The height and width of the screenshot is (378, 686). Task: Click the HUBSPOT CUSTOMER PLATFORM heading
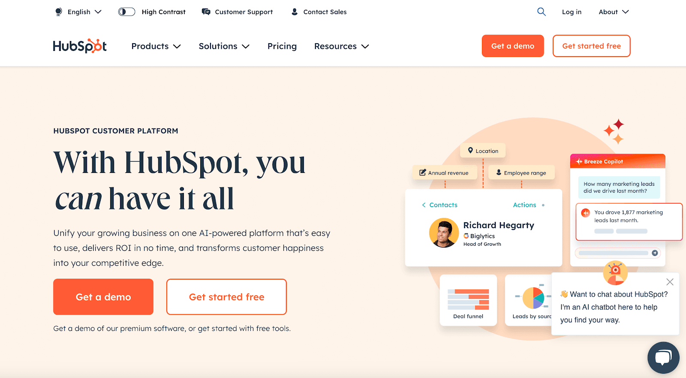point(116,131)
